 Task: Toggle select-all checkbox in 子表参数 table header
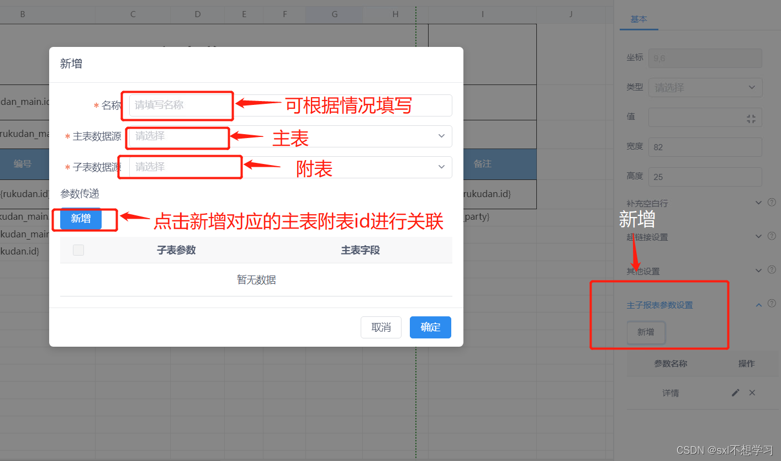coord(78,250)
